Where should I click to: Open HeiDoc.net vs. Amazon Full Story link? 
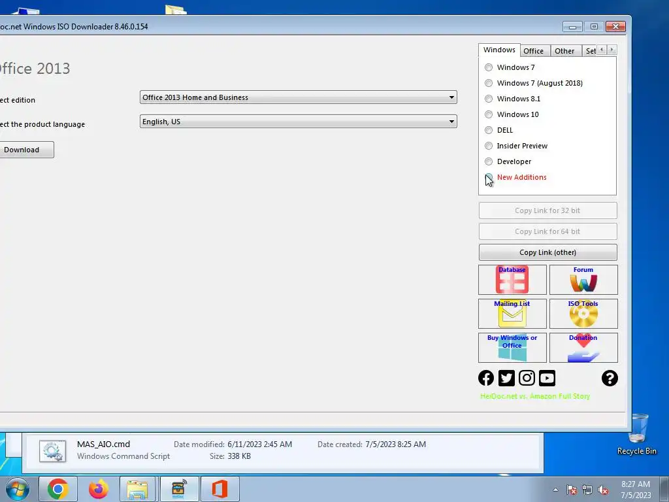(x=535, y=396)
